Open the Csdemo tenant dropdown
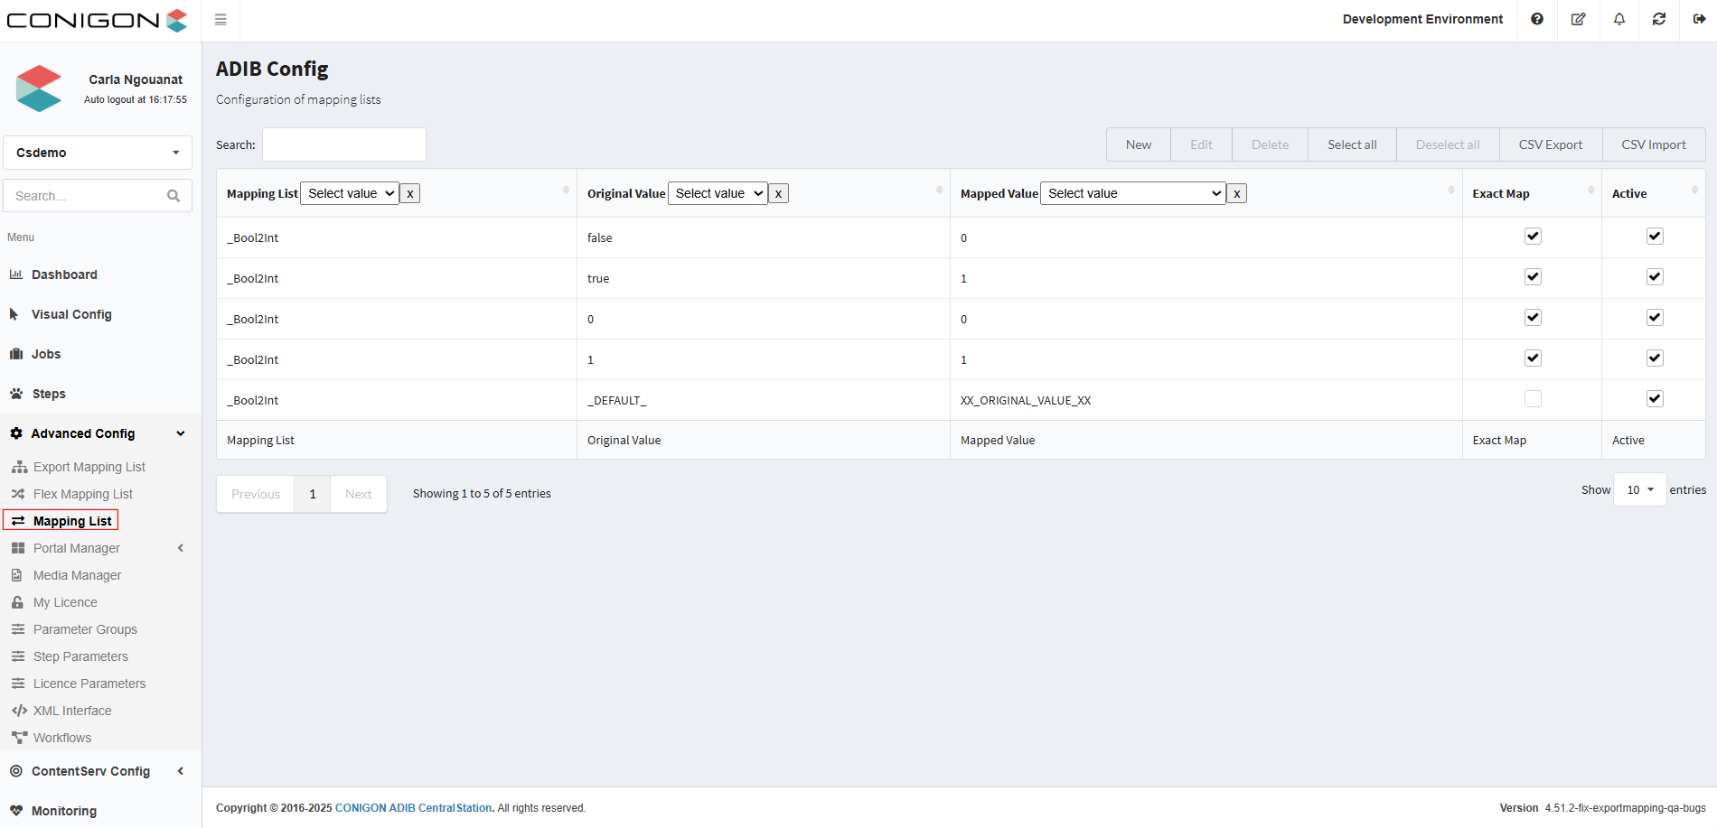The image size is (1717, 828). click(x=98, y=153)
